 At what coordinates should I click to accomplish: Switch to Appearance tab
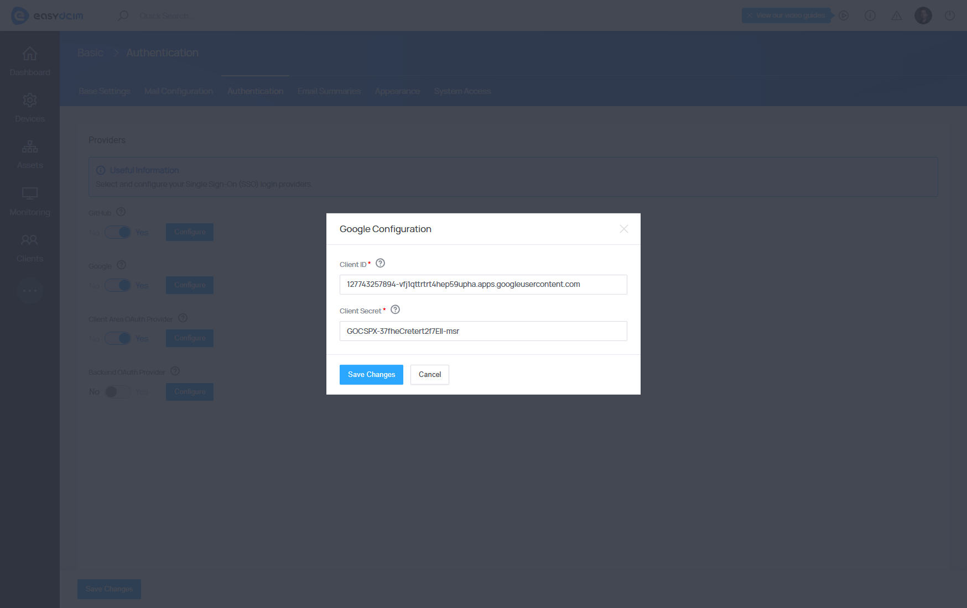(397, 91)
